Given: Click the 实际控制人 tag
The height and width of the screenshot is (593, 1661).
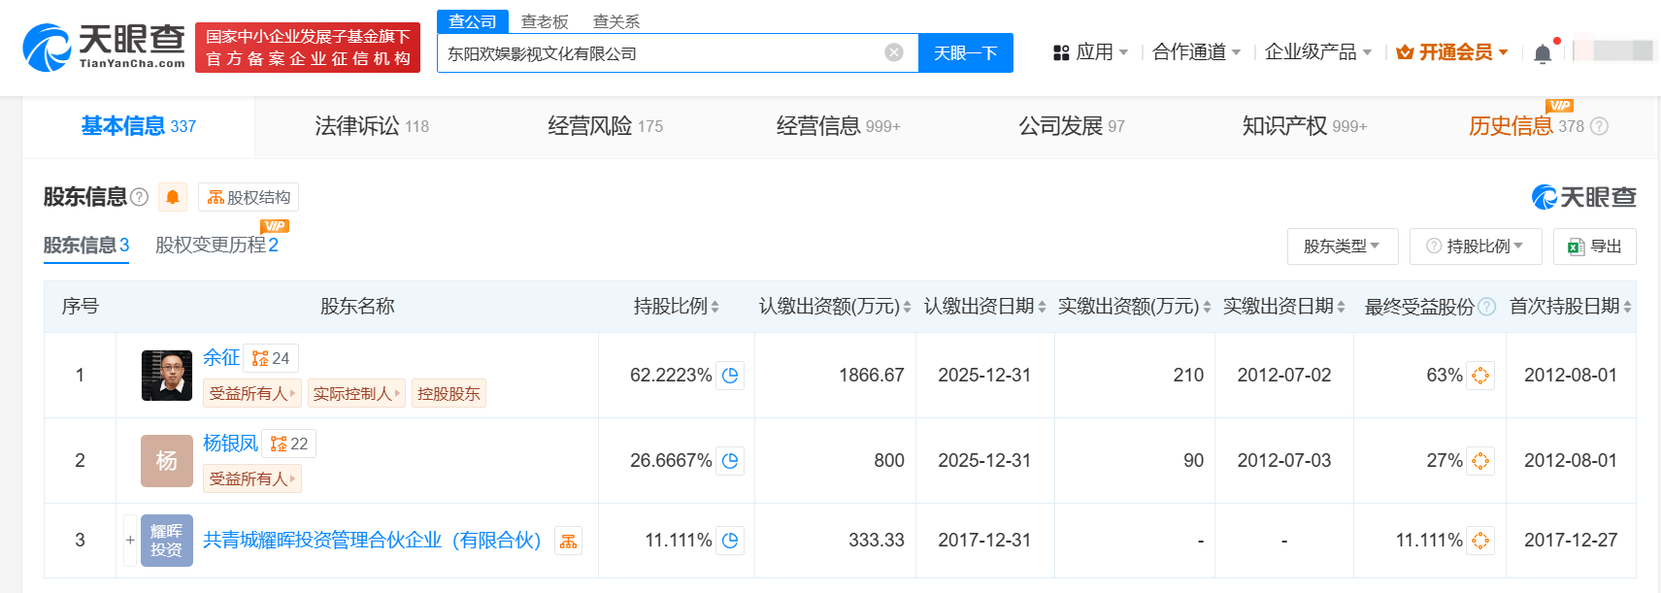Looking at the screenshot, I should point(356,393).
